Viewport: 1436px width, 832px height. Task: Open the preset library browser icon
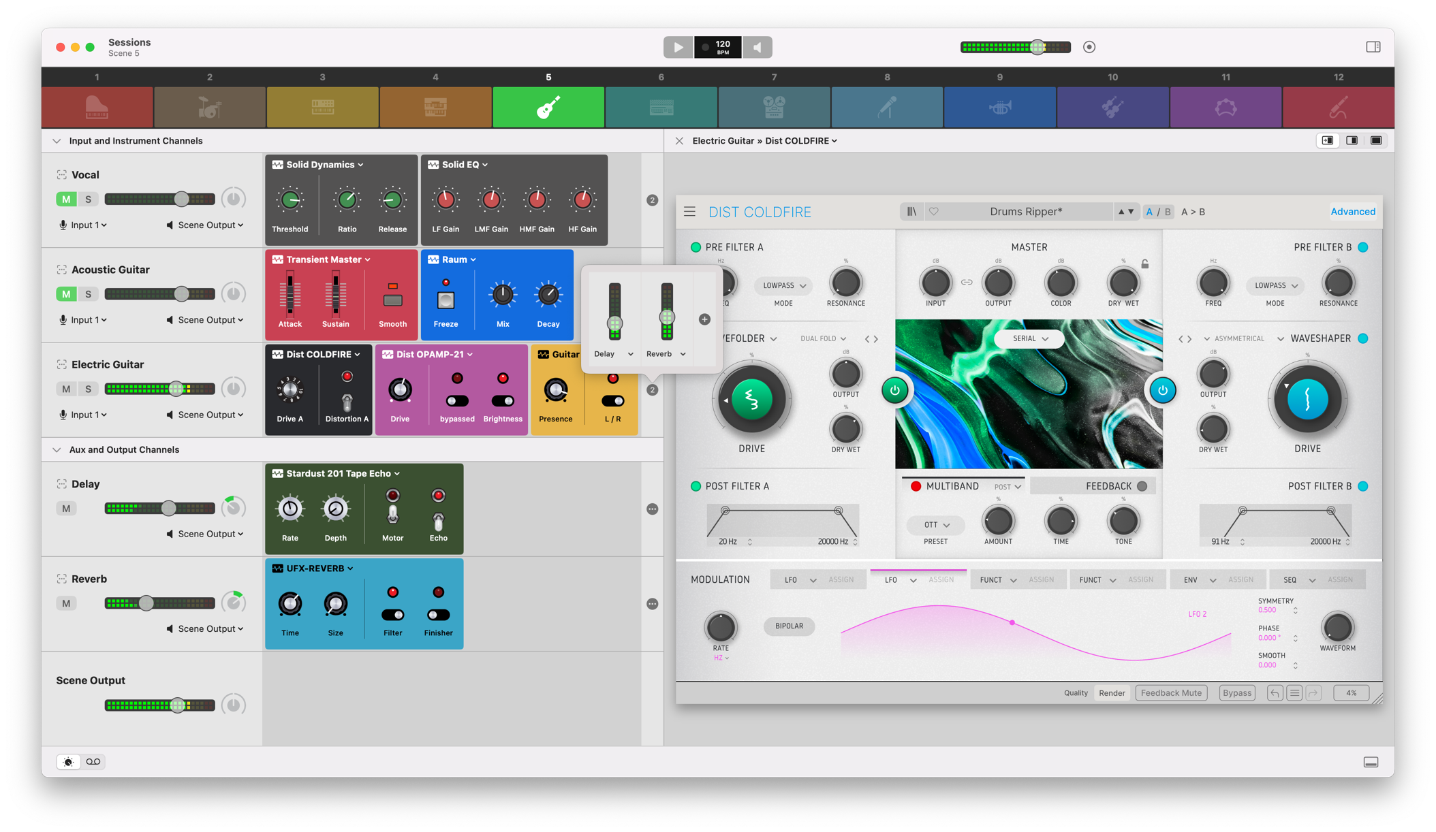(x=911, y=212)
